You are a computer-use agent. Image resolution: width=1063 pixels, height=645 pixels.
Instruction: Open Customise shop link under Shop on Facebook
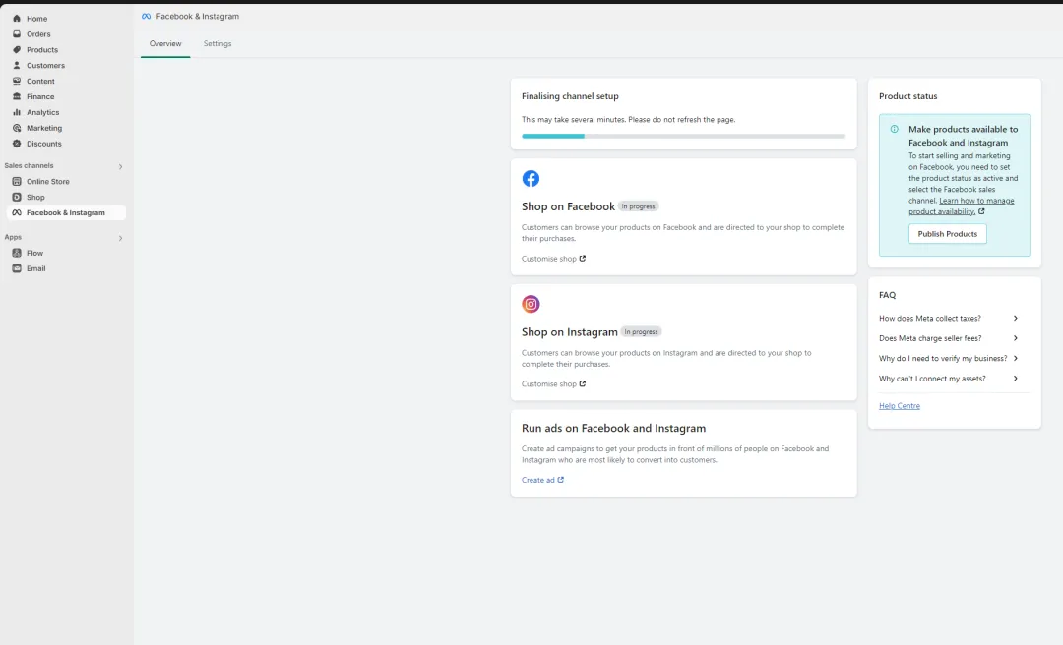coord(553,259)
